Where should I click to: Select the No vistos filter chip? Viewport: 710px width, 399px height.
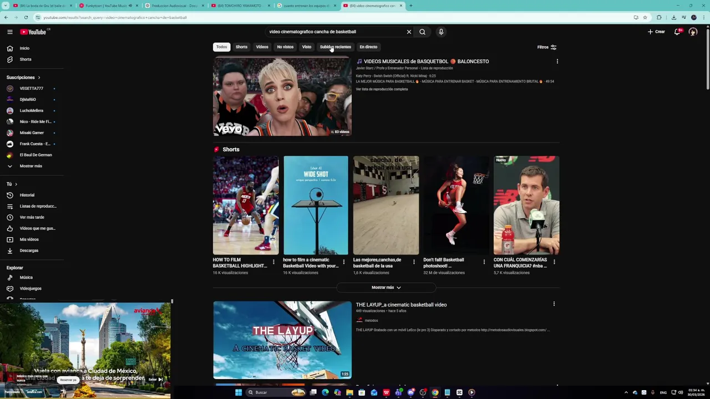(x=285, y=47)
